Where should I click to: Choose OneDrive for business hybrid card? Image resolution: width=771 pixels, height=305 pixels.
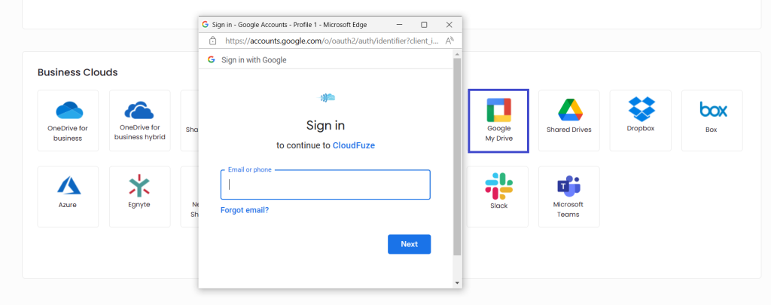click(139, 120)
